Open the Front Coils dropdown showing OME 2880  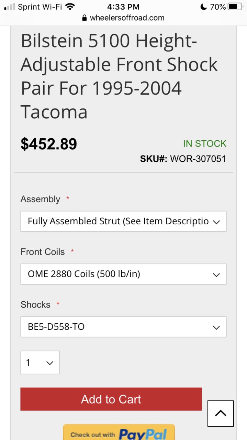123,274
